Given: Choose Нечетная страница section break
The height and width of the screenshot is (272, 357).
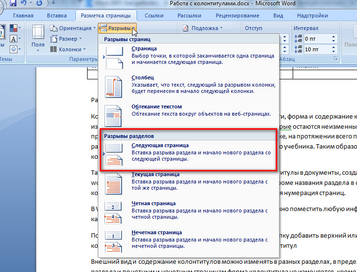Looking at the screenshot, I should pos(189,242).
